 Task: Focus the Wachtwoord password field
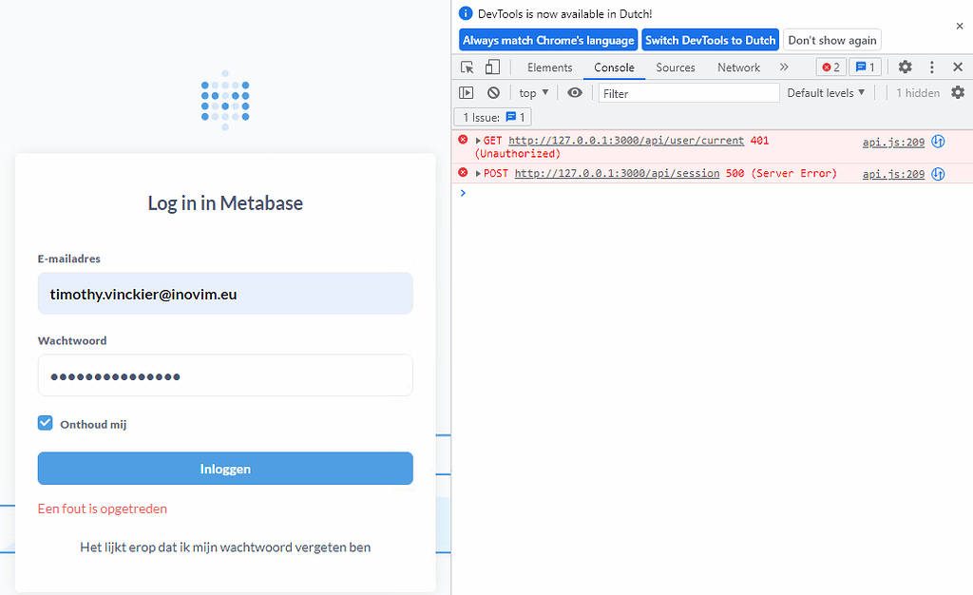(225, 375)
